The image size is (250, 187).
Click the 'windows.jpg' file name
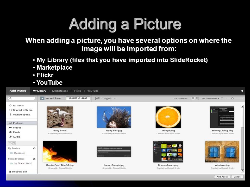pos(222,165)
